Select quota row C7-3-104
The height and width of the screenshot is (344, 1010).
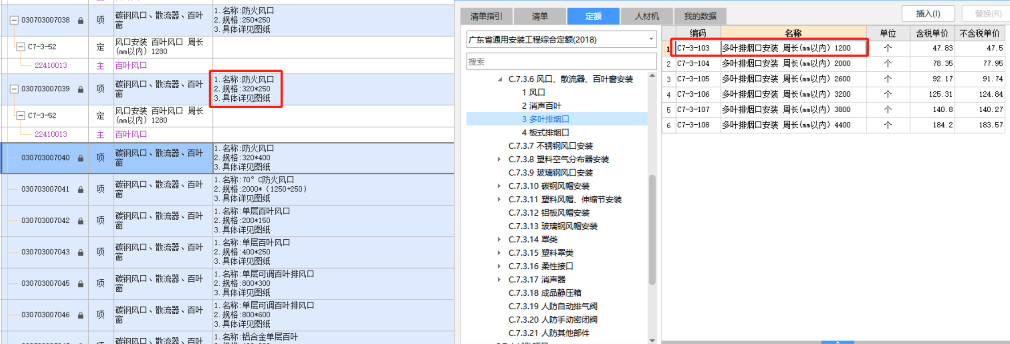pyautogui.click(x=833, y=64)
